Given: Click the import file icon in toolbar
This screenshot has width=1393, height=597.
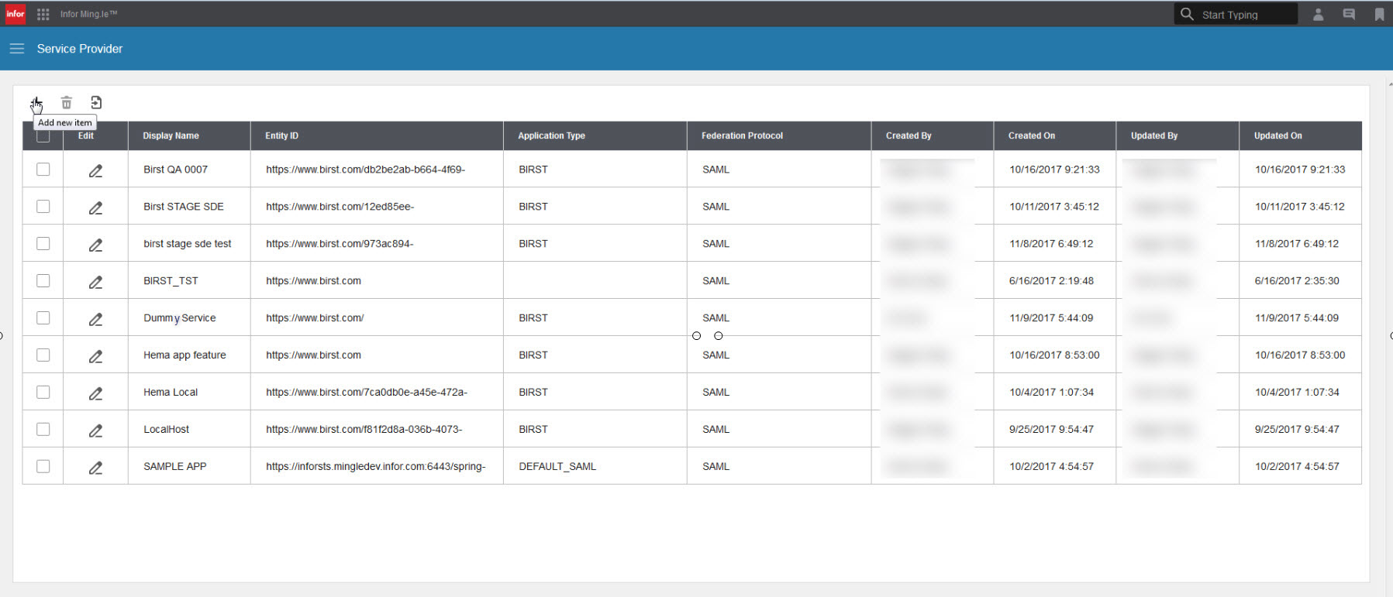Looking at the screenshot, I should coord(96,103).
